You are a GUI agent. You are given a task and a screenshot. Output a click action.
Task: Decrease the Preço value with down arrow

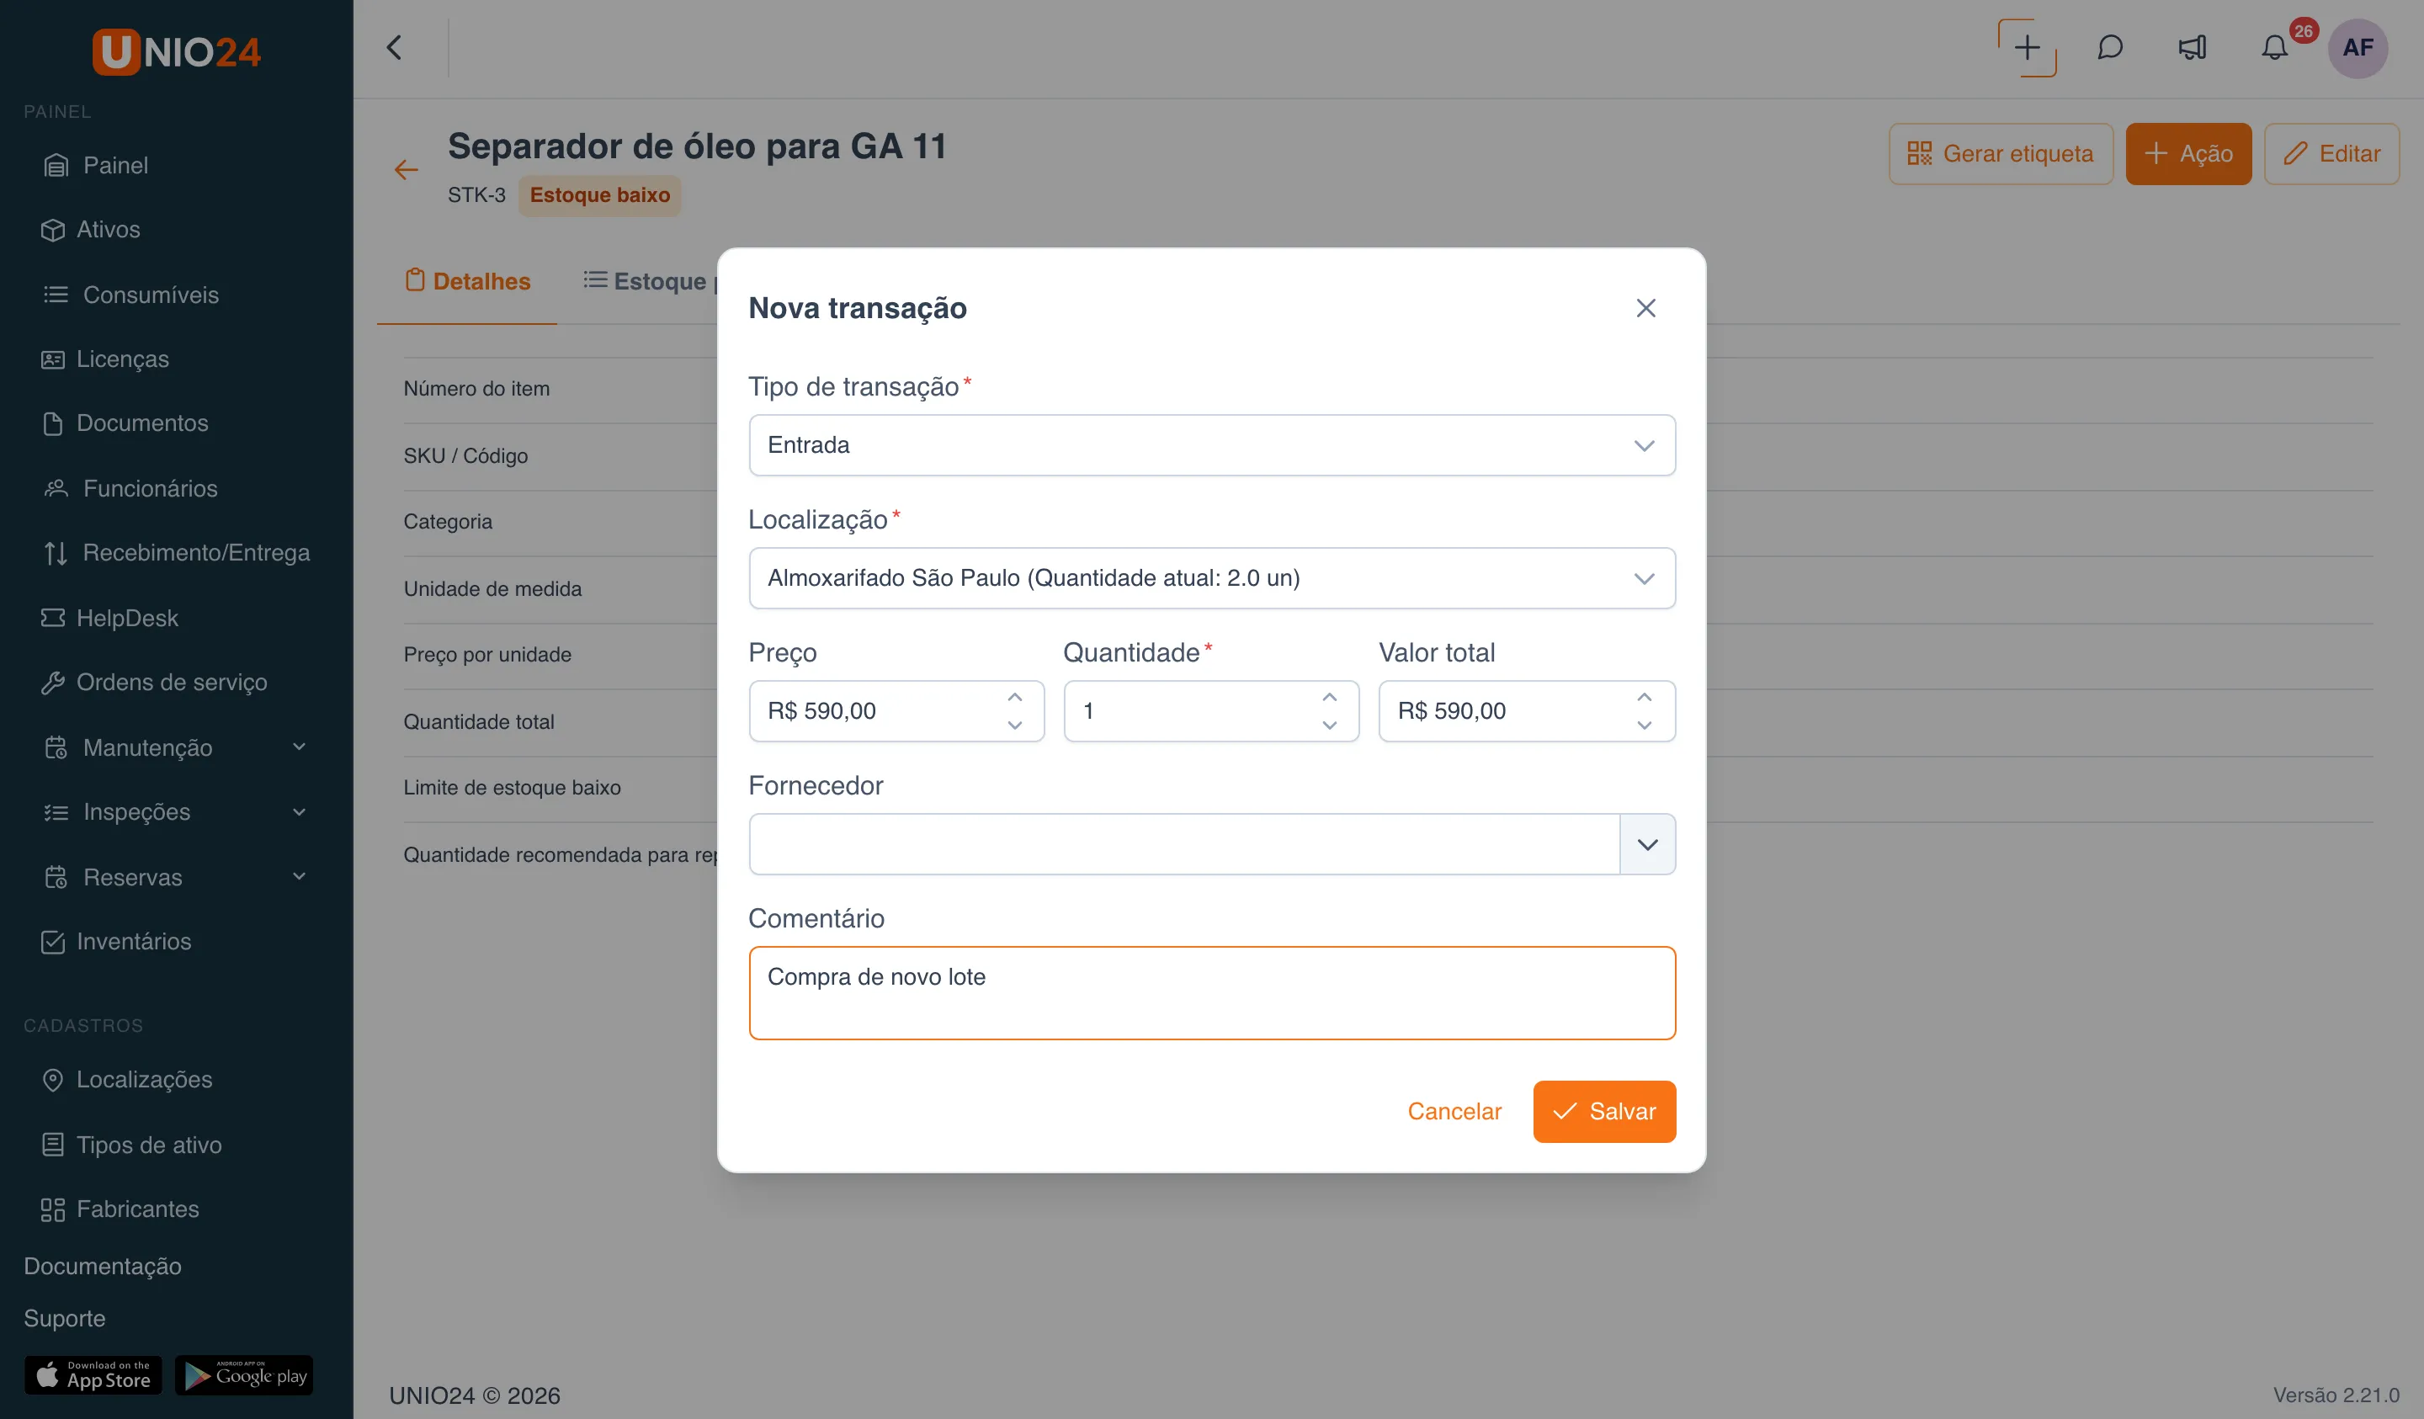pos(1014,725)
